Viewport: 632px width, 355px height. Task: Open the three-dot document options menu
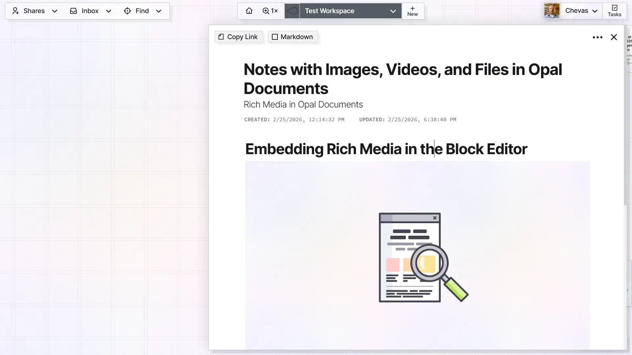click(x=597, y=37)
